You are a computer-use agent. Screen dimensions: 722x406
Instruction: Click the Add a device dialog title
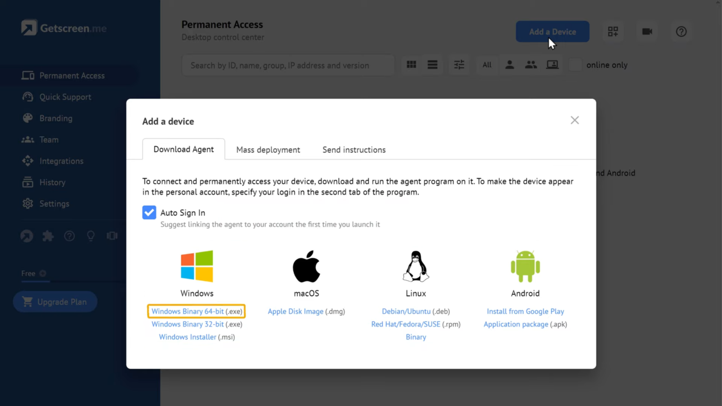pyautogui.click(x=168, y=121)
